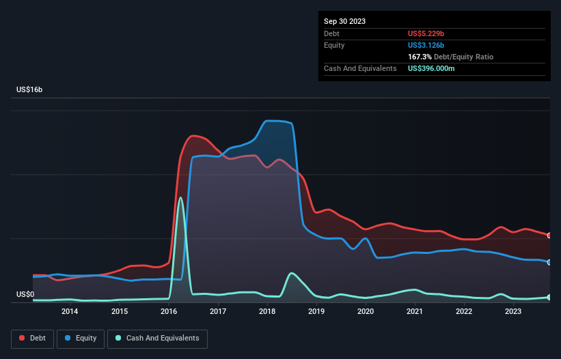Click the 2021 x-axis label
Viewport: 561px width, 359px height.
coord(415,311)
